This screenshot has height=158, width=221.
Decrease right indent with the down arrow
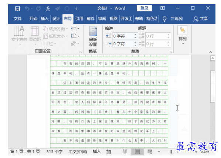[135, 45]
